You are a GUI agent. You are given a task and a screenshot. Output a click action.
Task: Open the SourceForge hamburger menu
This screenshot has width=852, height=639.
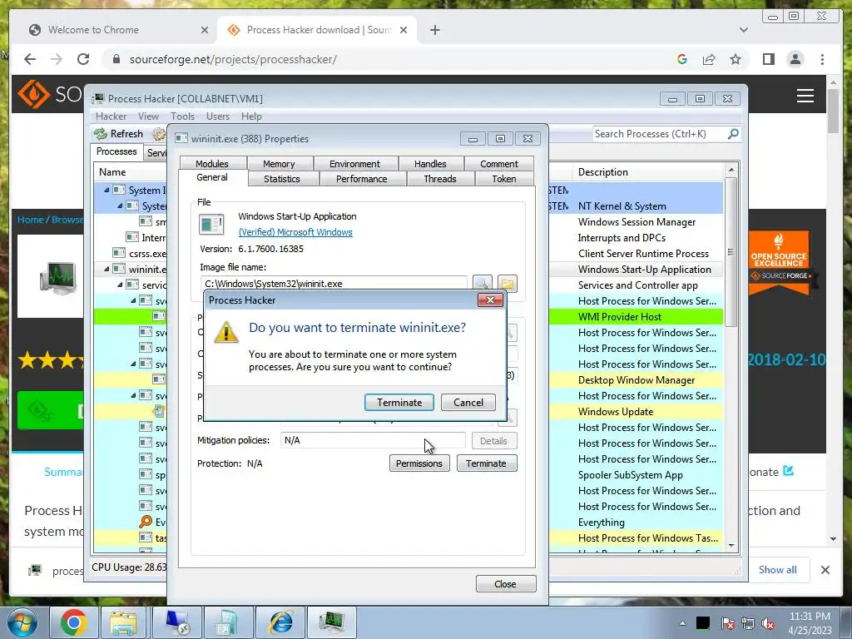(x=805, y=96)
